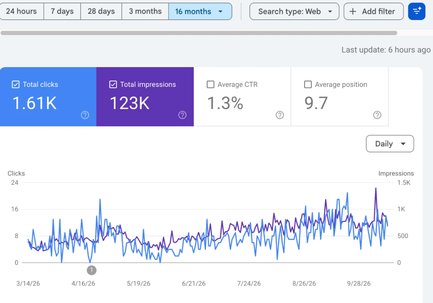Click the 8/26/26 date axis label
Viewport: 433px width, 303px height.
304,284
